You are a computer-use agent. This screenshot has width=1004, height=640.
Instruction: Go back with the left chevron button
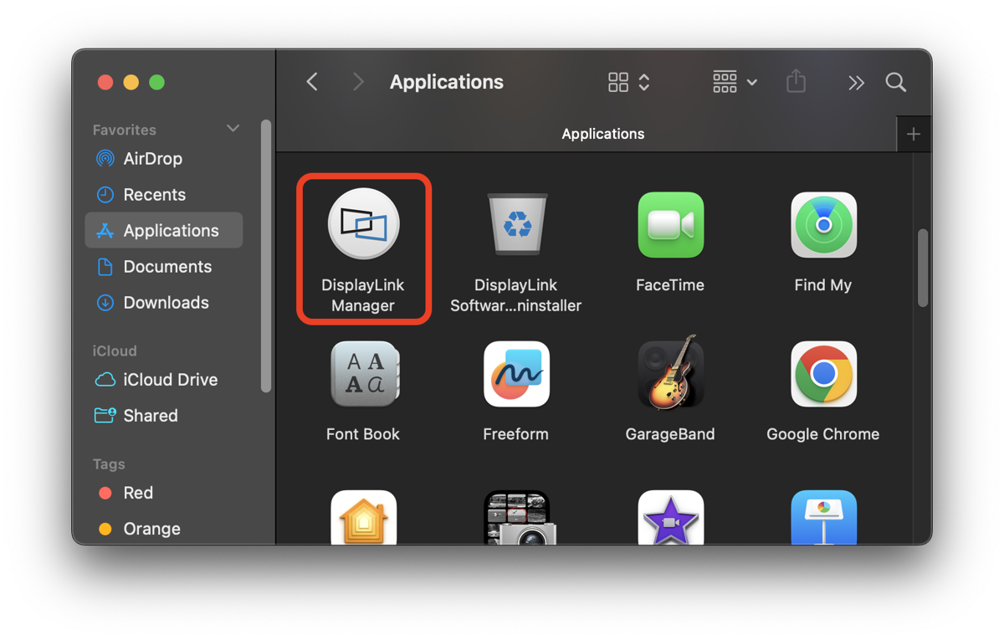pyautogui.click(x=312, y=82)
